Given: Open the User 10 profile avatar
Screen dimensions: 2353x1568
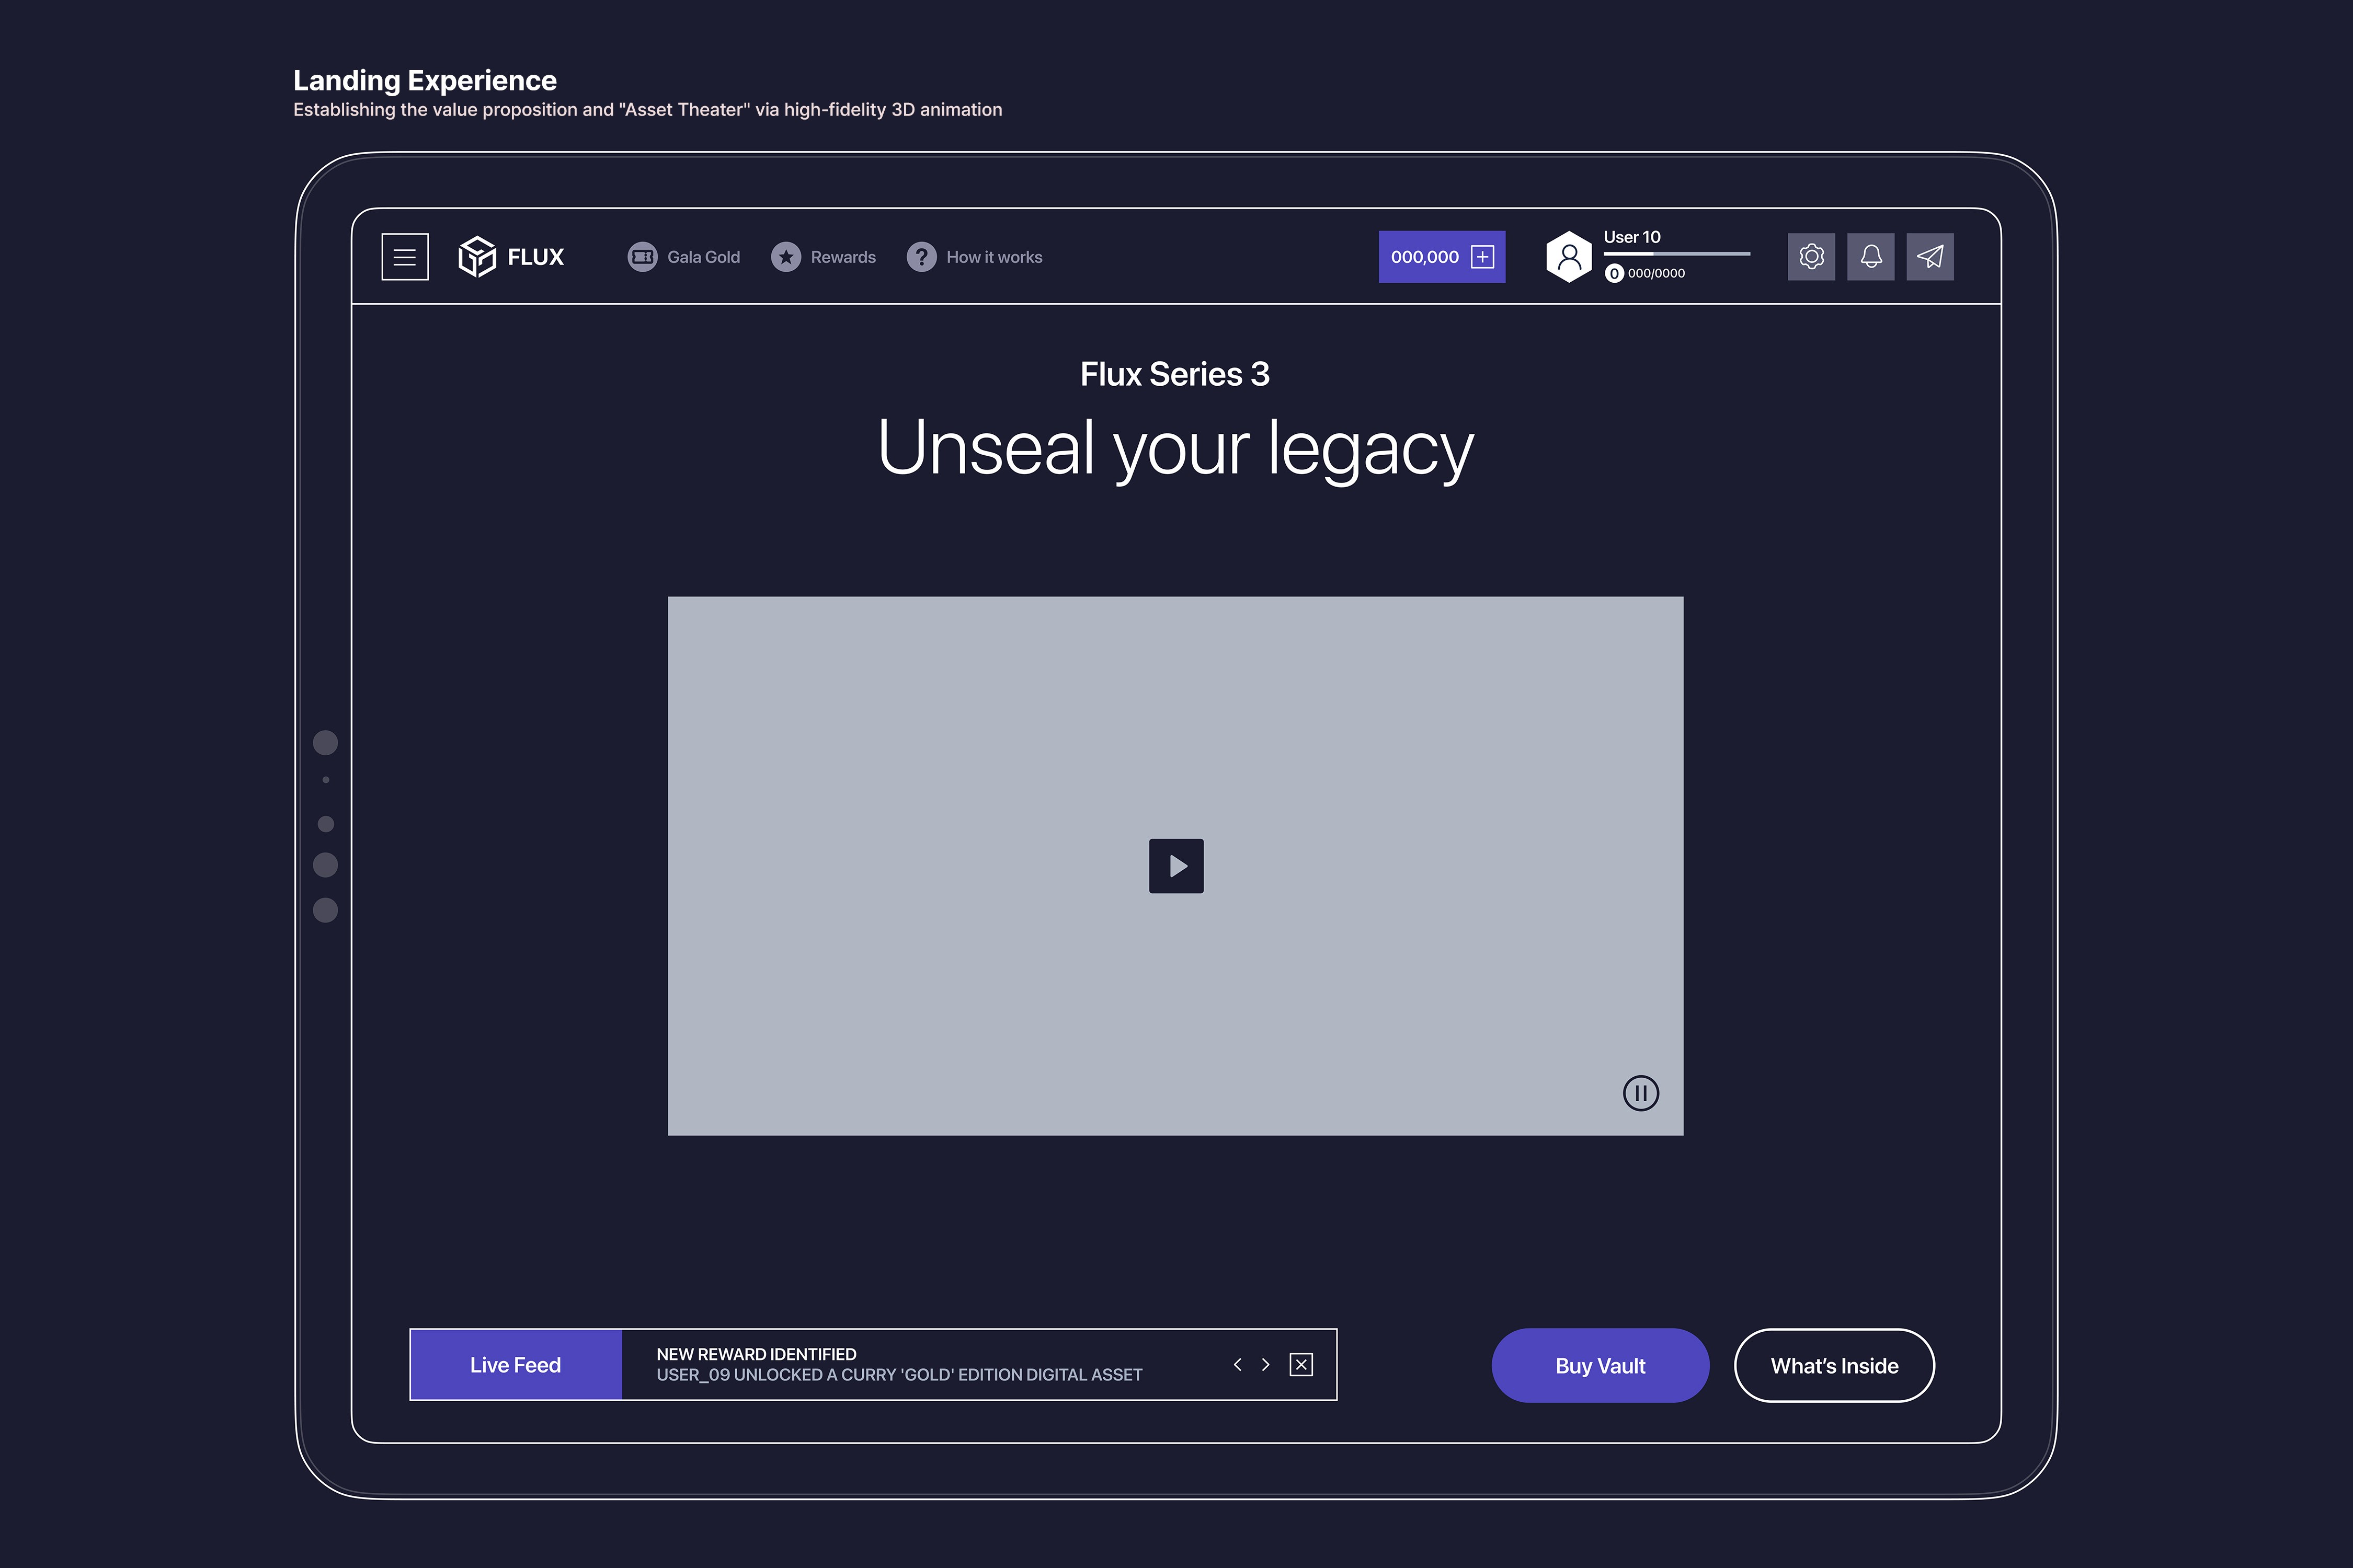Looking at the screenshot, I should pyautogui.click(x=1569, y=257).
